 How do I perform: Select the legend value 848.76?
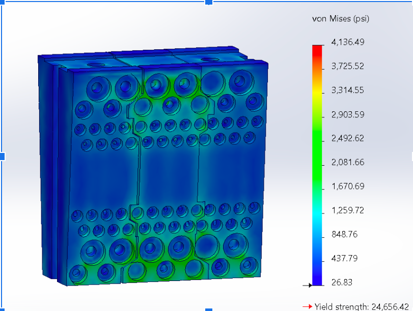point(345,234)
